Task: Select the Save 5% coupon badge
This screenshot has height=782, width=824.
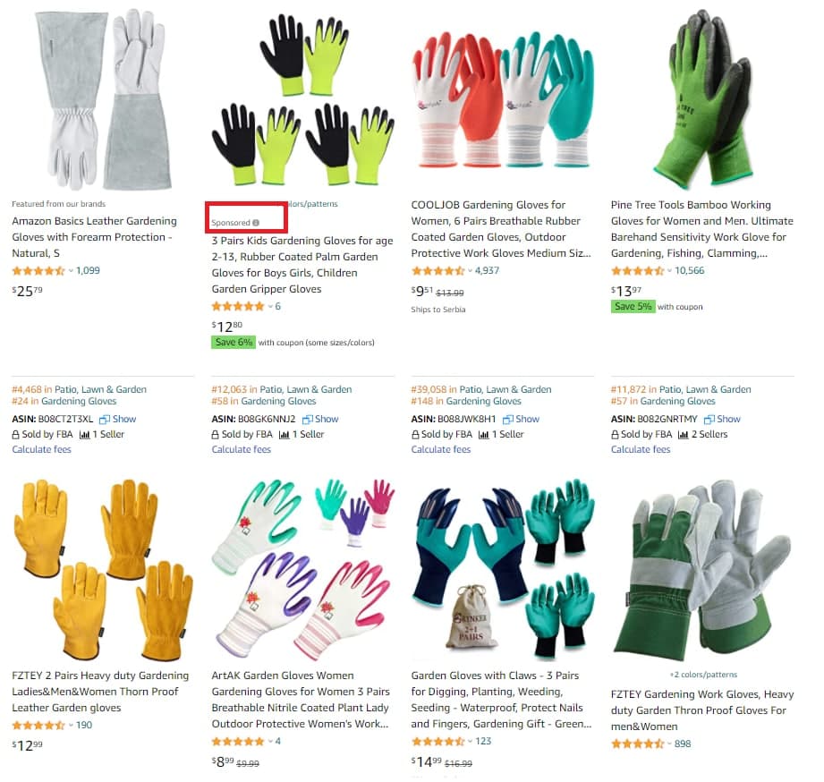Action: 633,307
